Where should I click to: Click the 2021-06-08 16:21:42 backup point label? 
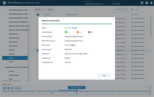[x=76, y=88]
